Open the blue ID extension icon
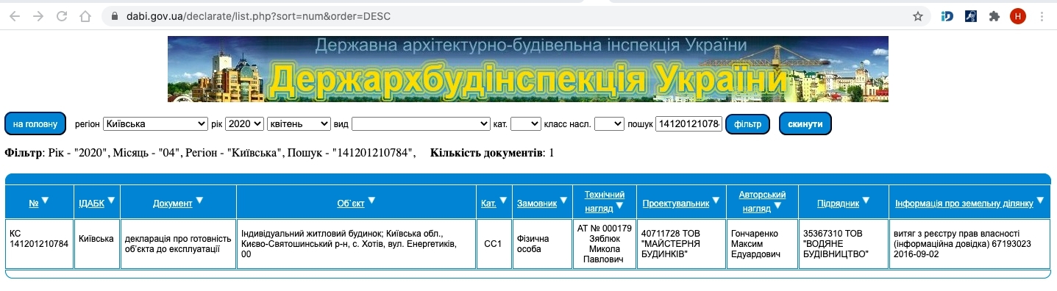The height and width of the screenshot is (291, 1057). [x=947, y=15]
